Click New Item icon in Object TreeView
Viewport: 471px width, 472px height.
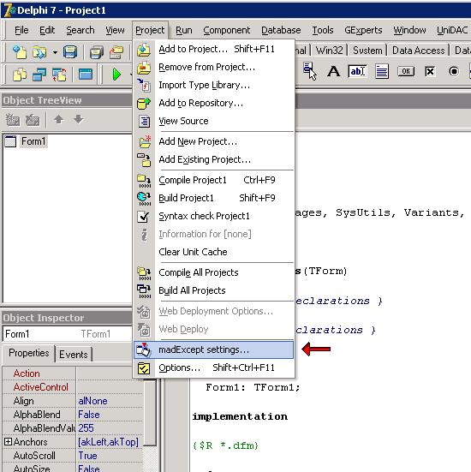pyautogui.click(x=13, y=120)
